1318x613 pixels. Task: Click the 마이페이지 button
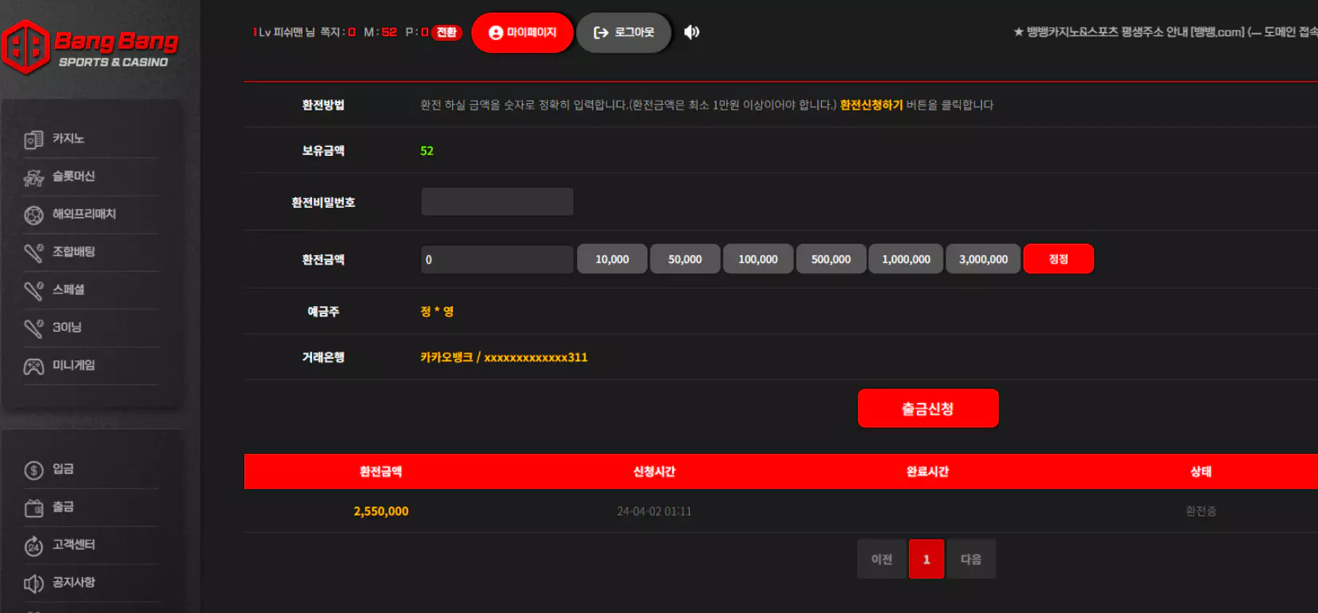(523, 33)
